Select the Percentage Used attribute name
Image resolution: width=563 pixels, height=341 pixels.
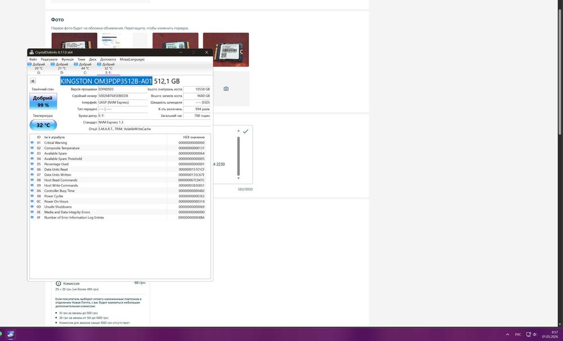[x=56, y=164]
